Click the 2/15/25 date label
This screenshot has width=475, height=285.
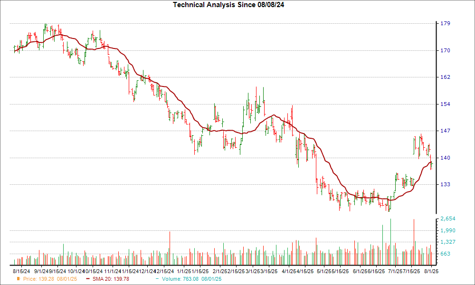click(236, 271)
